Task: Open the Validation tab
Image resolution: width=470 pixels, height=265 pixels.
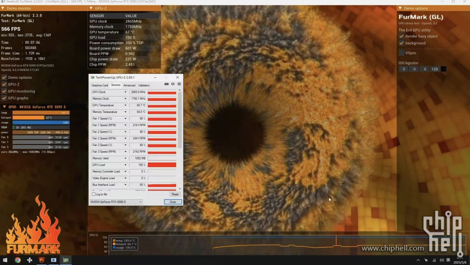Action: 144,85
